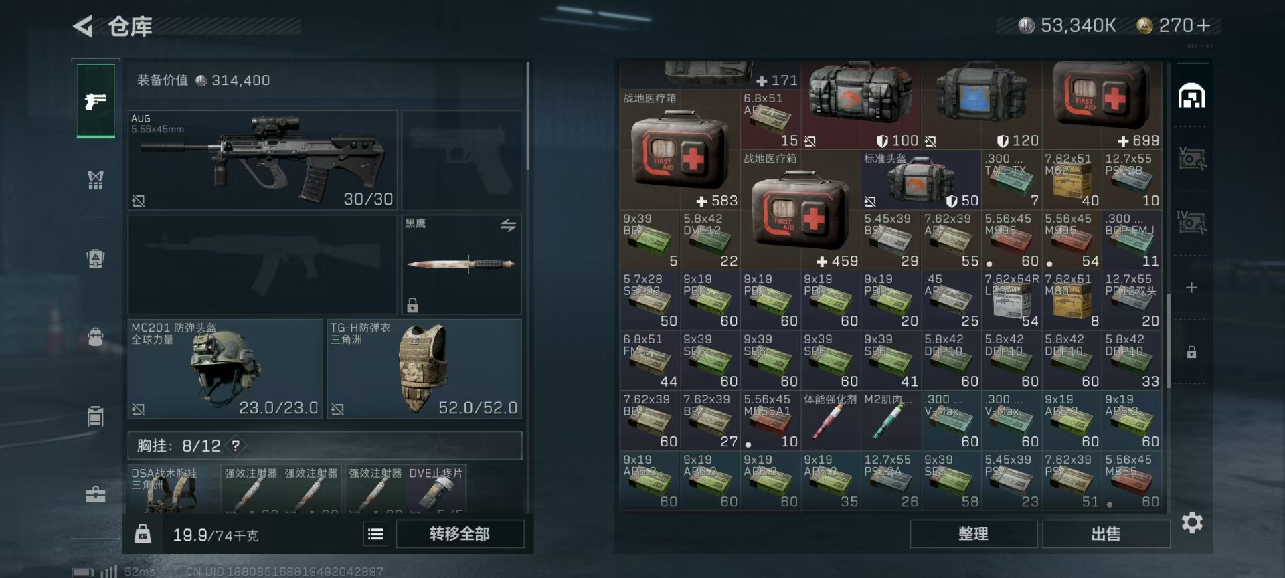Switch to the IV storage box tab
The width and height of the screenshot is (1285, 578).
(x=1191, y=222)
